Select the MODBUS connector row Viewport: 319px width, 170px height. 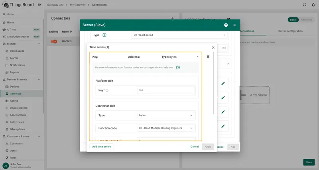[x=63, y=41]
